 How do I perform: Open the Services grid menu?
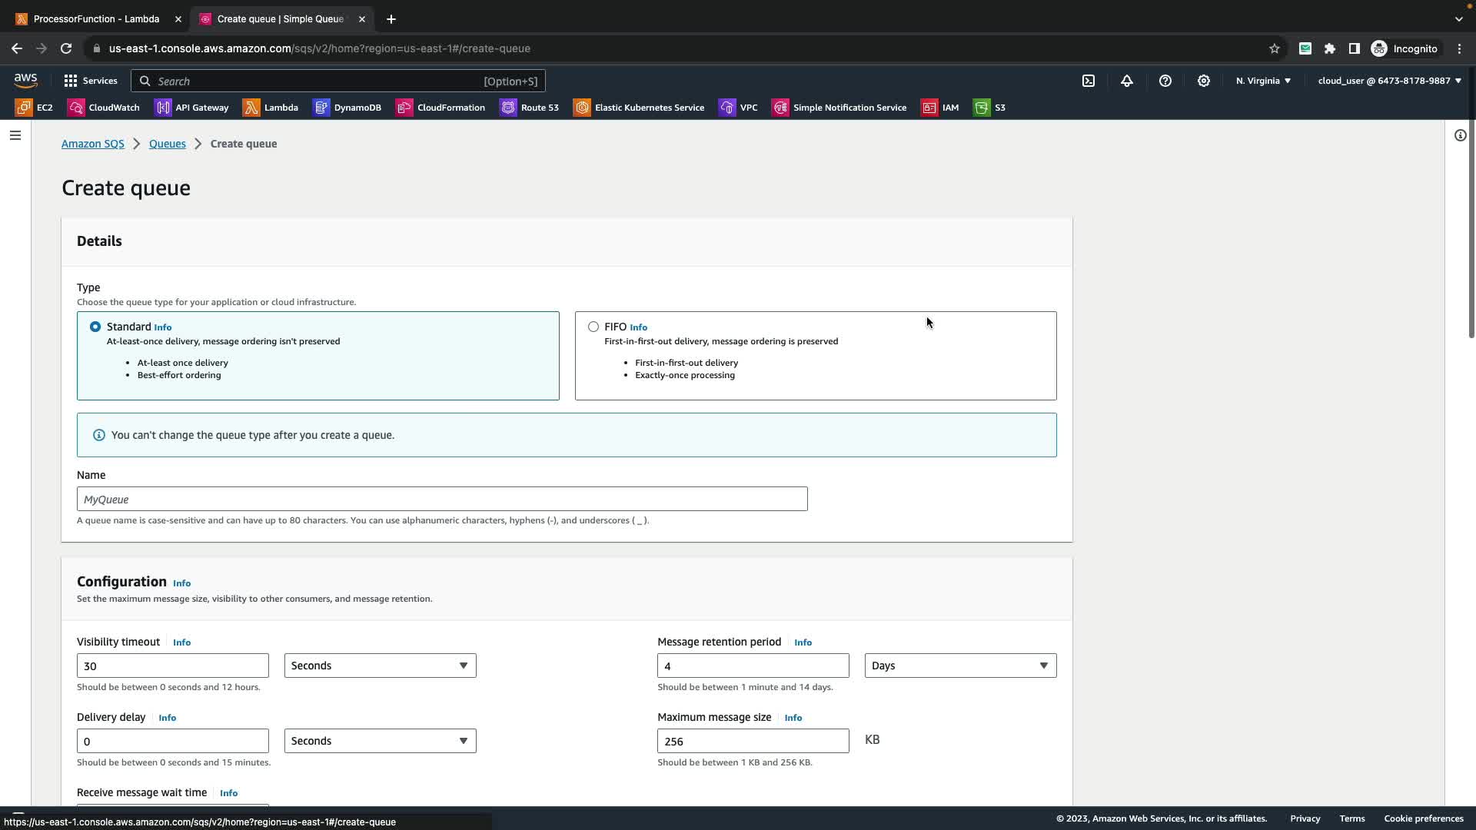[91, 81]
